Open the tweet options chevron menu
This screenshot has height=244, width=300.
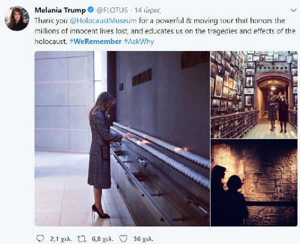[293, 10]
